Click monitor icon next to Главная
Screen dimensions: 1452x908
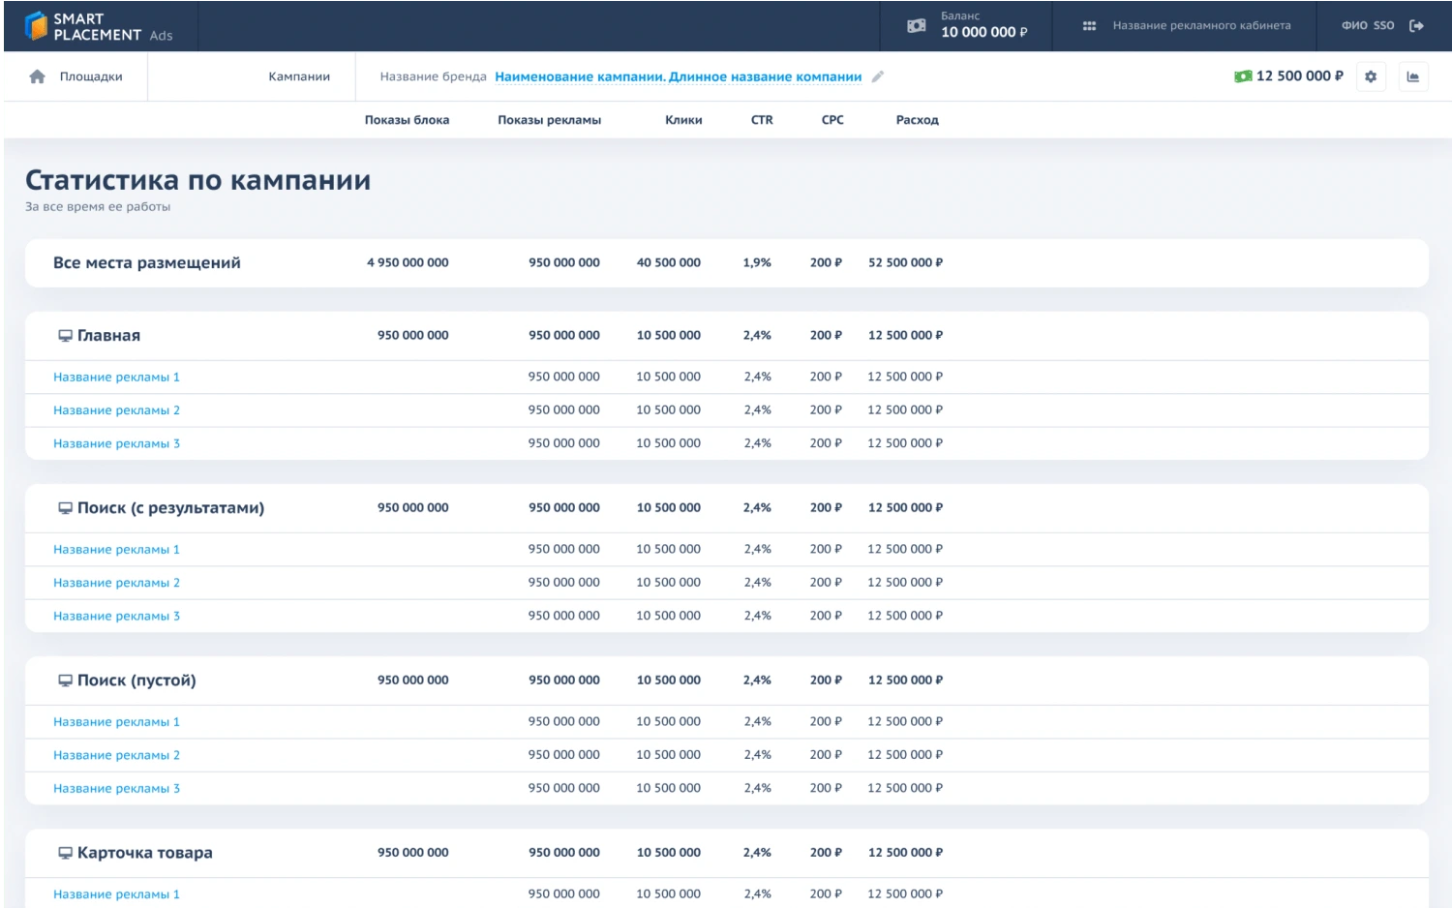pos(65,336)
